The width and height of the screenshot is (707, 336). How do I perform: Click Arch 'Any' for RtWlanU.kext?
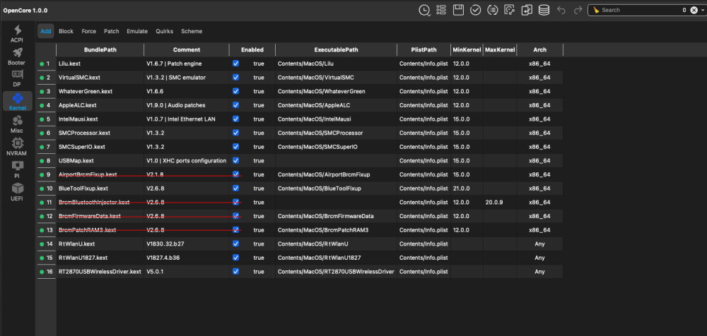pyautogui.click(x=539, y=244)
